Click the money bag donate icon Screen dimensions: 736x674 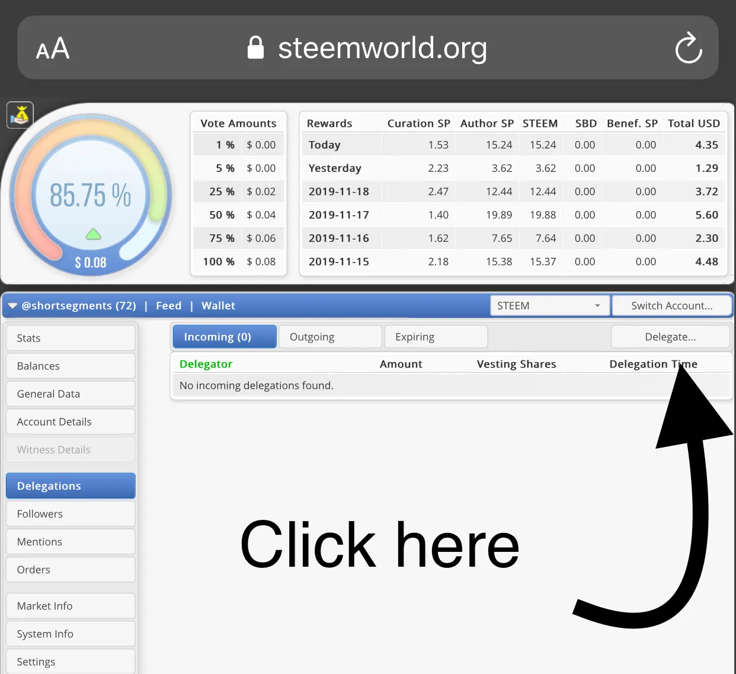click(20, 114)
